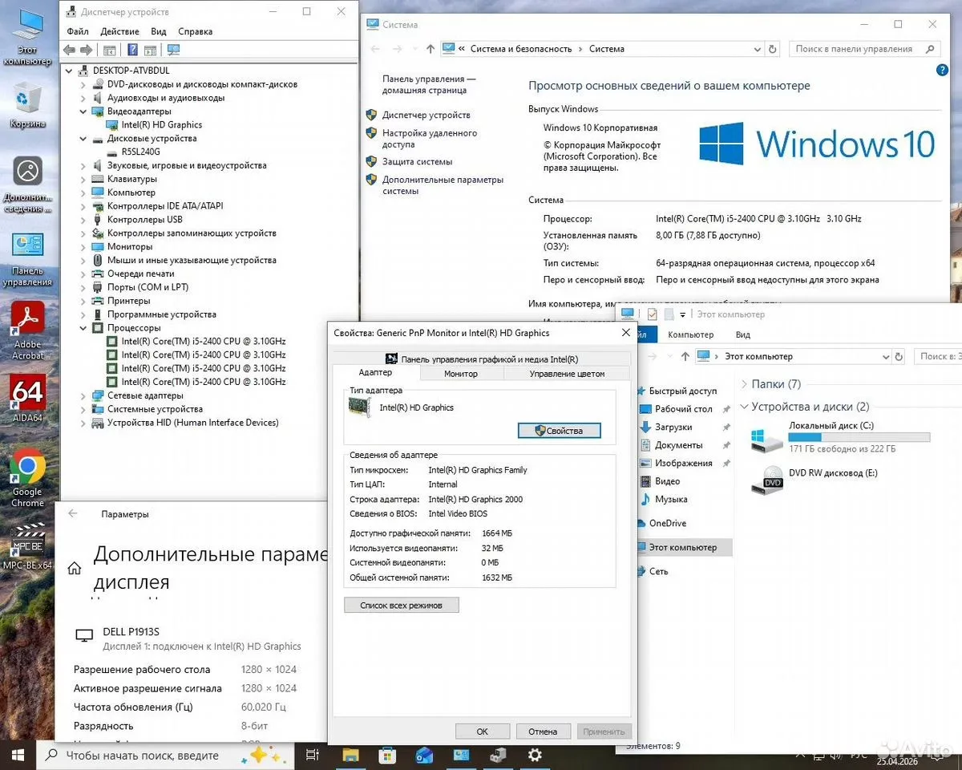Screen dimensions: 962x770
Task: Open File Explorer from the taskbar
Action: (x=350, y=755)
